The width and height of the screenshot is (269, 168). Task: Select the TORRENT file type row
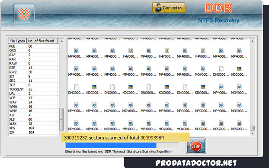[33, 89]
